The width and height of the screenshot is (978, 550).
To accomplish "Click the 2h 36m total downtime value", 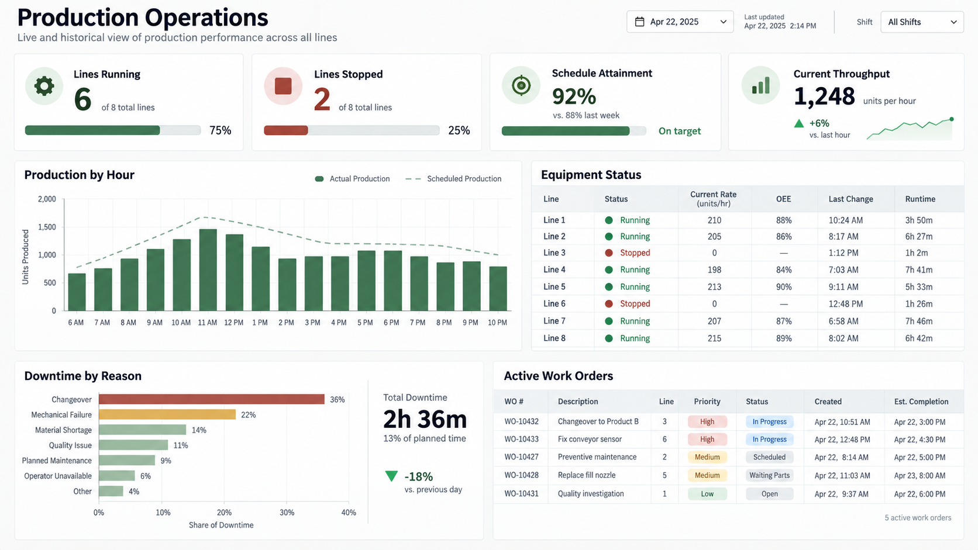I will [425, 419].
